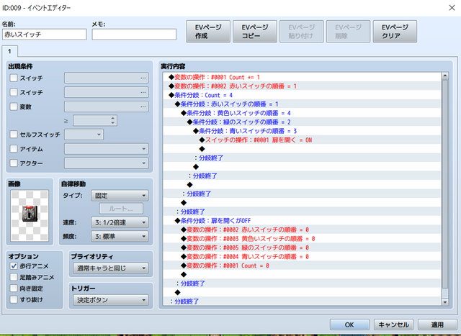
Task: Click the variable value stepper arrows
Action: click(x=113, y=120)
